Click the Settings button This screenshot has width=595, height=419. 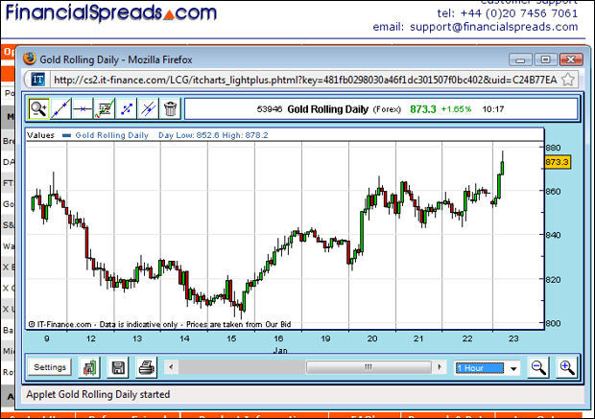coord(50,367)
